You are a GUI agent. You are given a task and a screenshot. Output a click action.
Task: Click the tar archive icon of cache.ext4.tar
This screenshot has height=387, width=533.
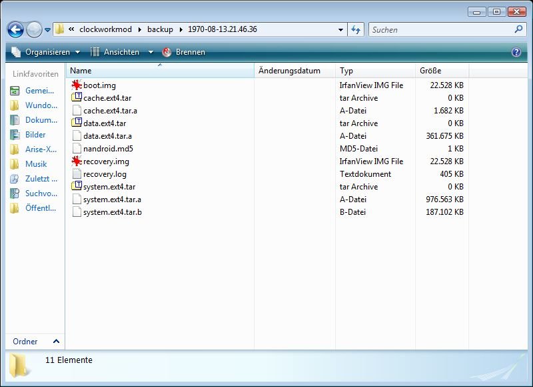coord(77,97)
